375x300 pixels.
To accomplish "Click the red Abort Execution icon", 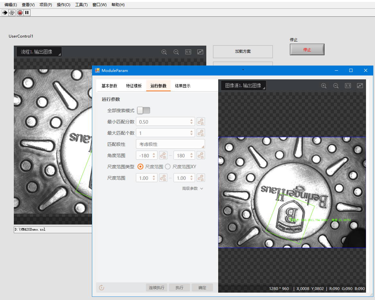I will pyautogui.click(x=20, y=13).
